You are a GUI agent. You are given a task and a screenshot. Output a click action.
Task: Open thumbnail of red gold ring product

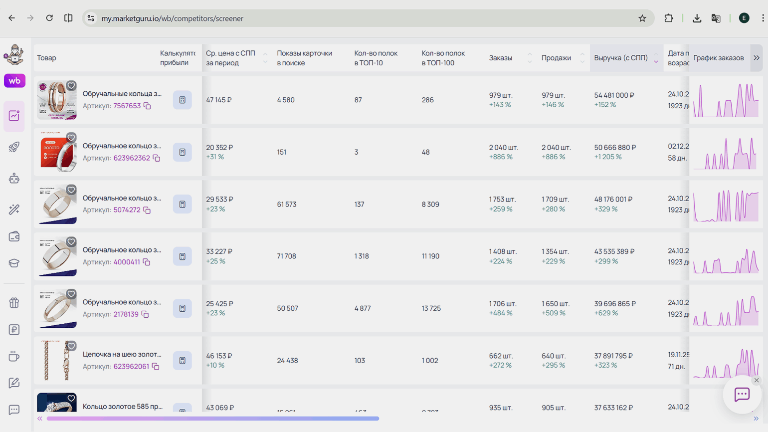[57, 152]
